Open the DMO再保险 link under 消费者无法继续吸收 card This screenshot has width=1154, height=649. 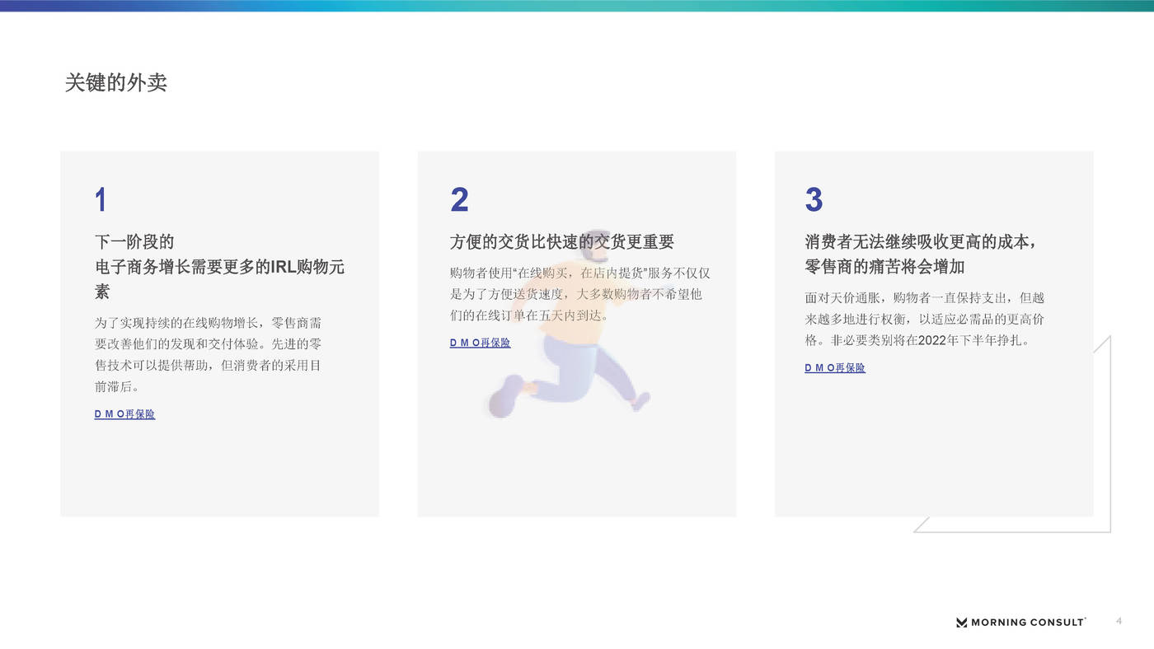pos(835,368)
